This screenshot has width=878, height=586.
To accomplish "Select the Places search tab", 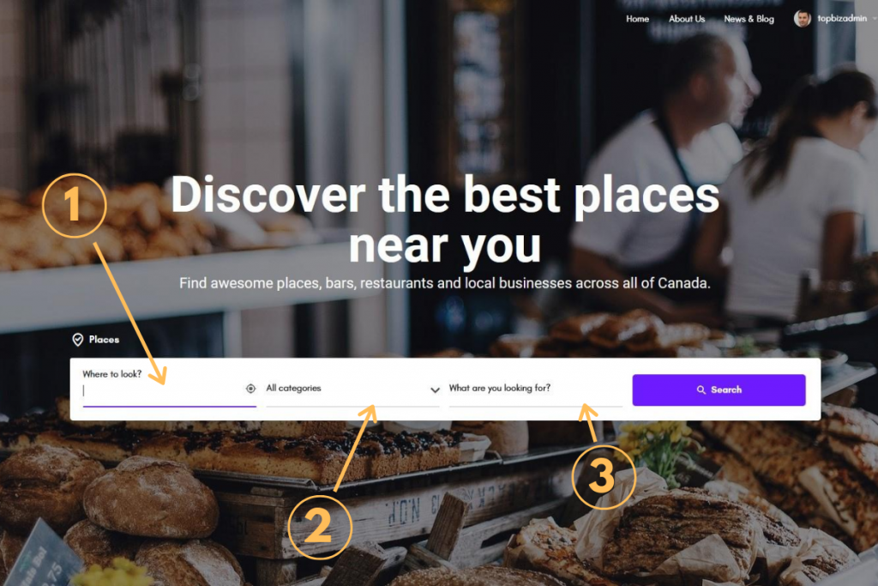I will tap(96, 340).
